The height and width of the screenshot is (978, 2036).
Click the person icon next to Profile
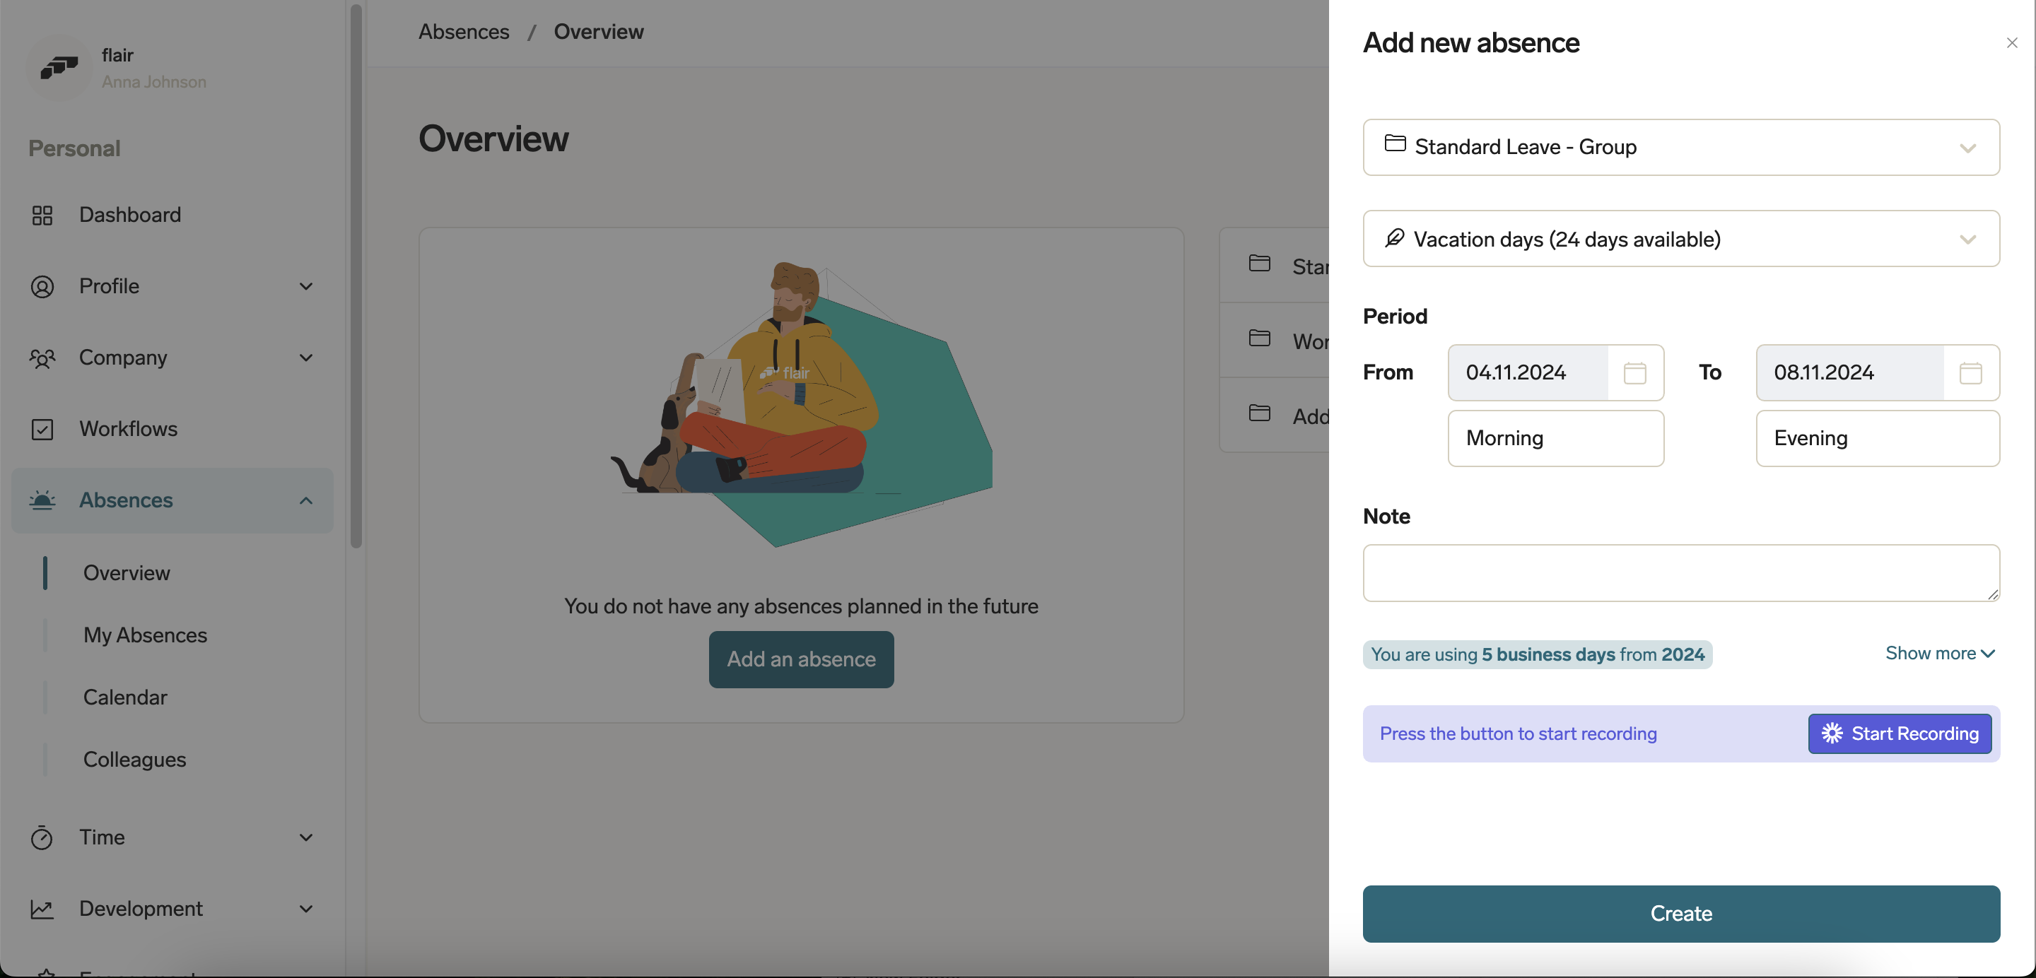(x=42, y=286)
